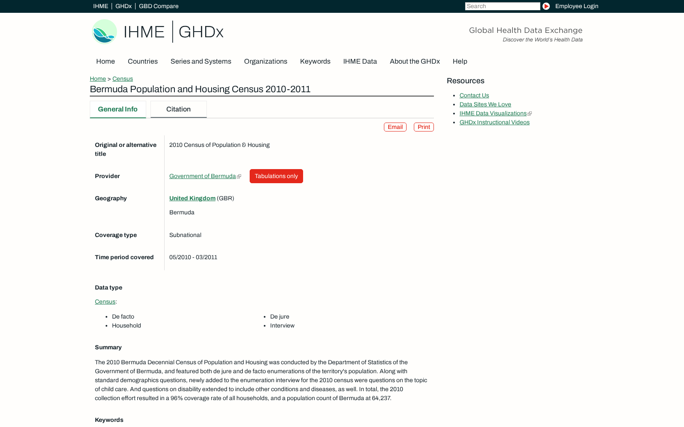
Task: Click the time period value 05/2010 - 03/2011
Action: tap(193, 257)
